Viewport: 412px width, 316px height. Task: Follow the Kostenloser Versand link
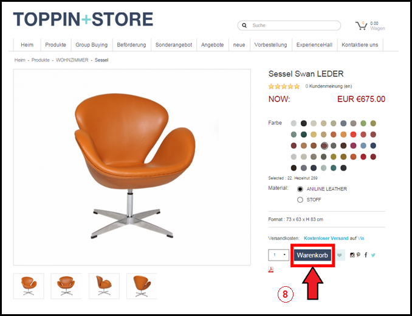pos(326,238)
